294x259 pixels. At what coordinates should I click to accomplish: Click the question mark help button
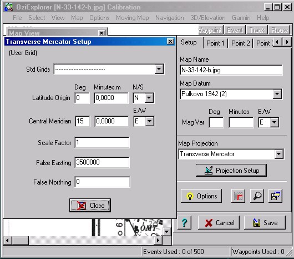pyautogui.click(x=185, y=222)
